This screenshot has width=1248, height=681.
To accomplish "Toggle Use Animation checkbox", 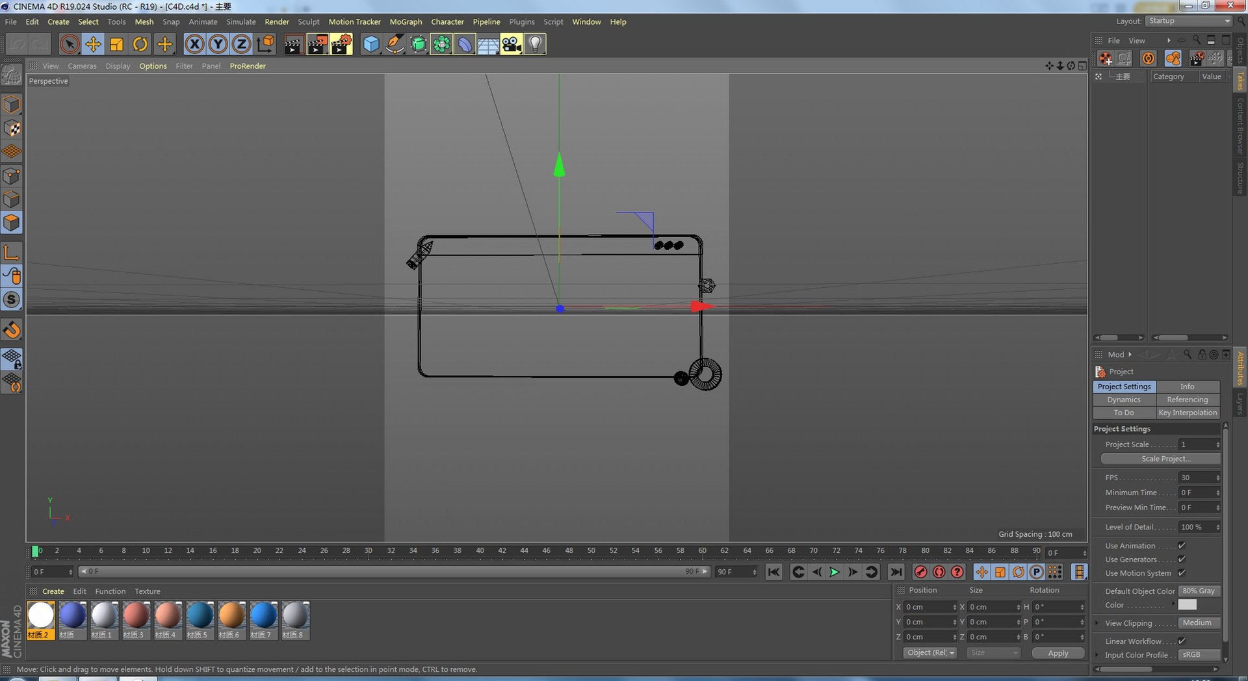I will click(1182, 545).
